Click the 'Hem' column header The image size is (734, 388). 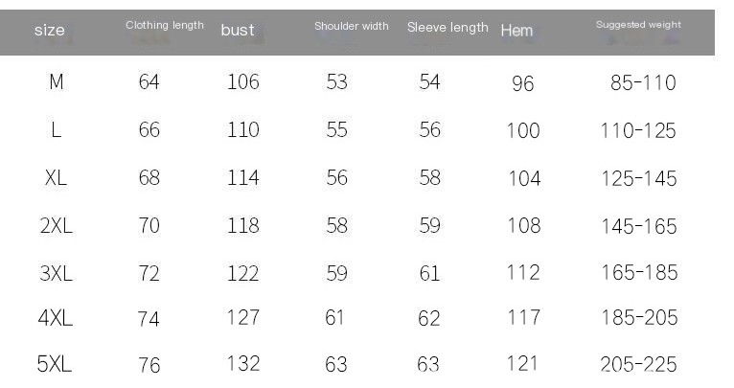pyautogui.click(x=516, y=31)
